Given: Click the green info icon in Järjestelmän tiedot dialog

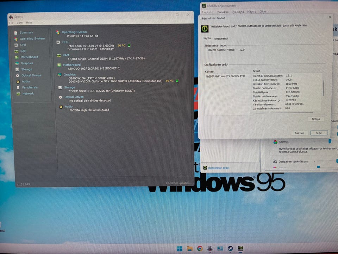Looking at the screenshot, I should [205, 29].
